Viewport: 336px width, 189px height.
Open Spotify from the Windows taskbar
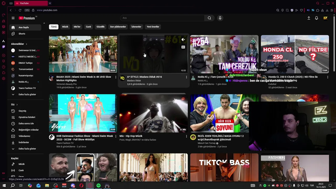98,186
